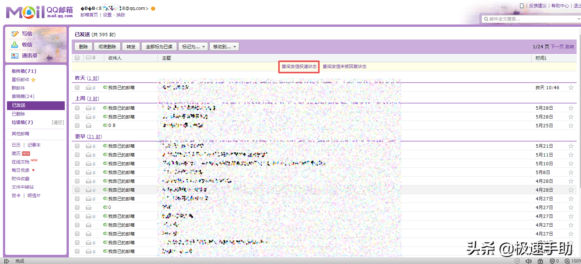Open the 标记为... dropdown
Viewport: 581px width, 264px height.
[193, 46]
